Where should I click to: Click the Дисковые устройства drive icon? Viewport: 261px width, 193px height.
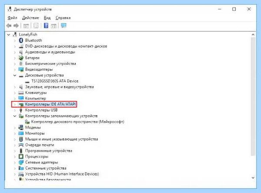click(x=21, y=76)
